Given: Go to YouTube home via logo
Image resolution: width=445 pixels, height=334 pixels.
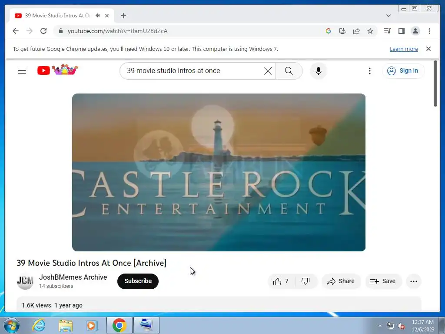Looking at the screenshot, I should (57, 70).
